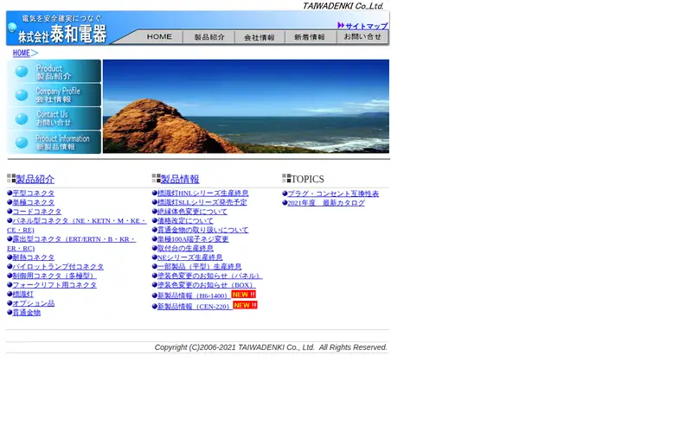The width and height of the screenshot is (692, 432).
Task: Open the 制御用コネクタ（多極型） link
Action: [x=54, y=276]
